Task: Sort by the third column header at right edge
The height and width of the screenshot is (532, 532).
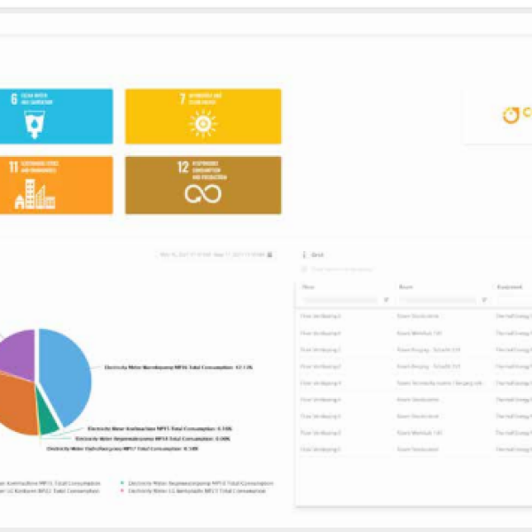Action: (x=510, y=286)
